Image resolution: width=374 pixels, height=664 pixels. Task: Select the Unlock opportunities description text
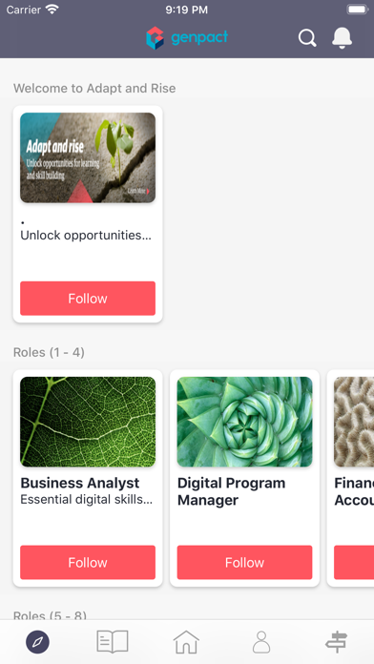pyautogui.click(x=86, y=236)
